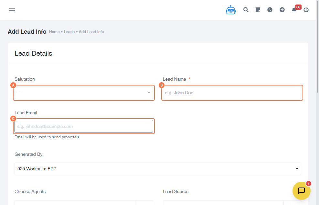Expand the Salutation dropdown
This screenshot has height=205, width=319.
(84, 93)
